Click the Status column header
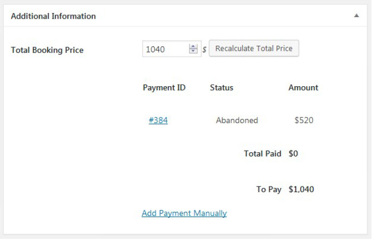This screenshot has height=240, width=372. coord(222,88)
